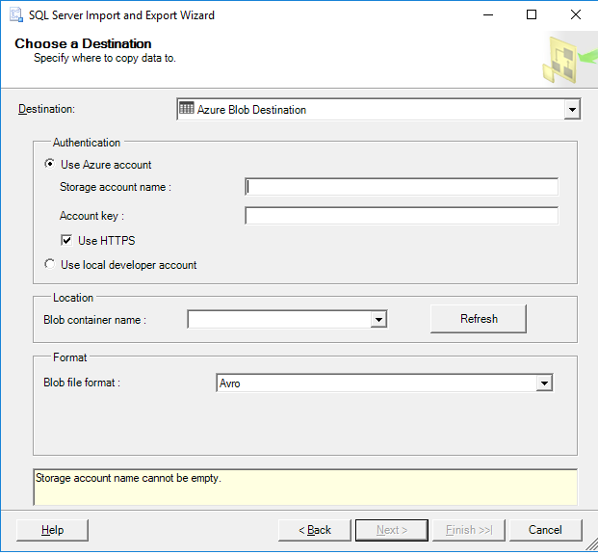
Task: Minimize the wizard window
Action: point(486,15)
